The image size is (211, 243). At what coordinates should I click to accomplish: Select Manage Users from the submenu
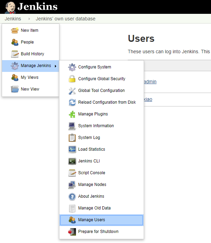[92, 220]
